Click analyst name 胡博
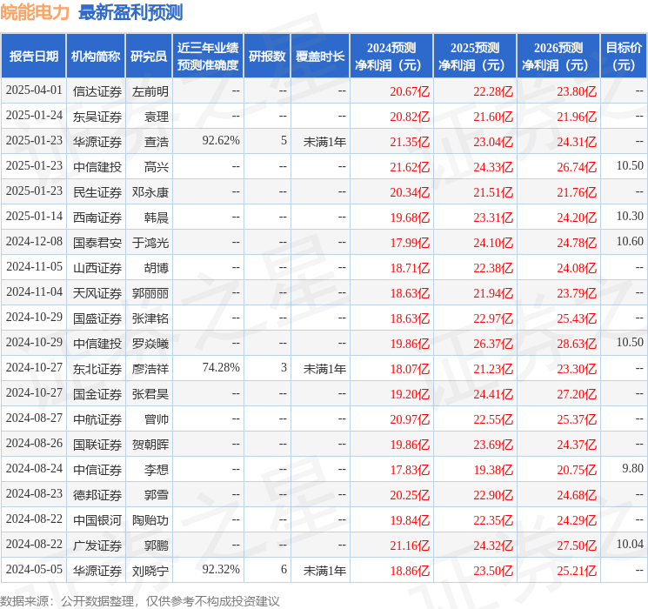 (157, 268)
